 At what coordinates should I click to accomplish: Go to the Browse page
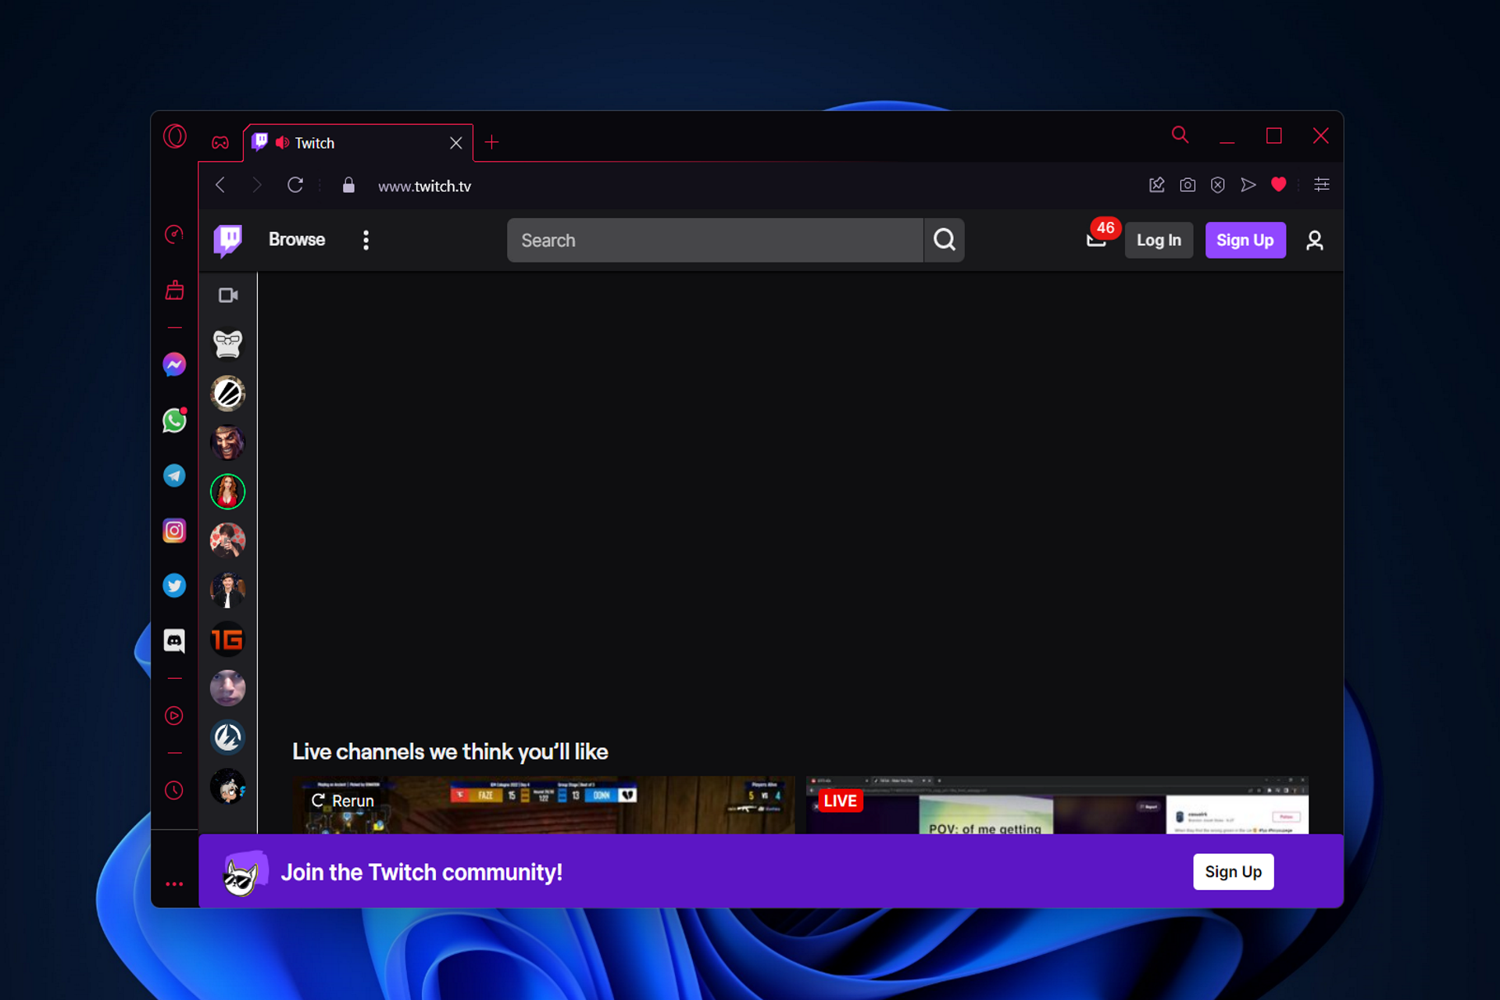pyautogui.click(x=297, y=240)
